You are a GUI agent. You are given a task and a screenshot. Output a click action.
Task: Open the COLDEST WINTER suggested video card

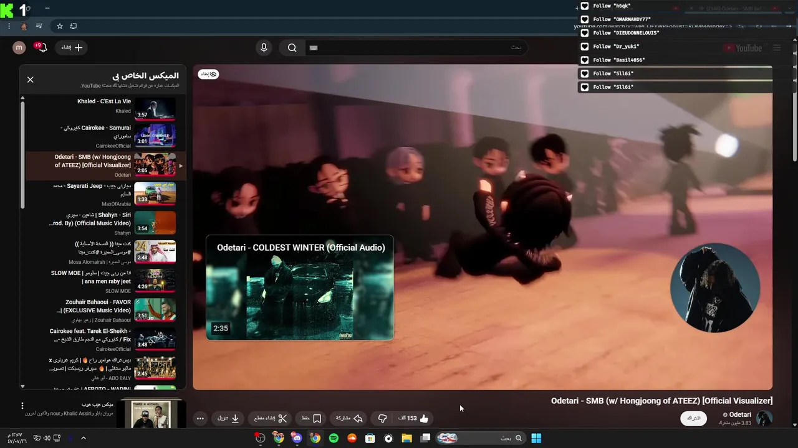coord(300,287)
